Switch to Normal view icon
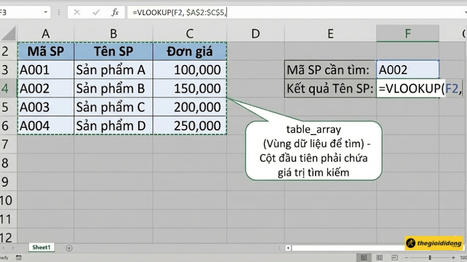The width and height of the screenshot is (467, 262). pos(364,257)
